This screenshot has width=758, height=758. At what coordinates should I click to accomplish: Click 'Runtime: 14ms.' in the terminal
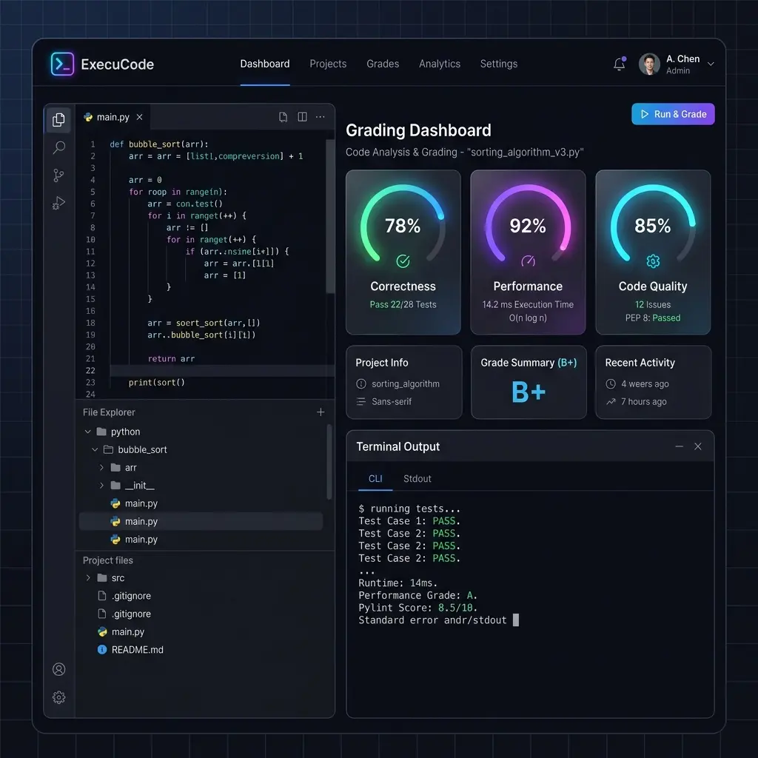pos(398,583)
